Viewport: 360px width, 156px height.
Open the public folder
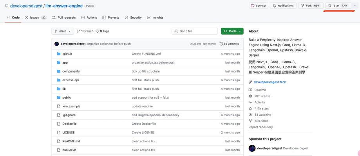[67, 97]
